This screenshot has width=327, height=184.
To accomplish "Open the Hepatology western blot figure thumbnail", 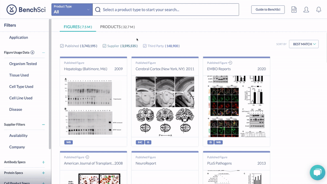I will pyautogui.click(x=93, y=106).
